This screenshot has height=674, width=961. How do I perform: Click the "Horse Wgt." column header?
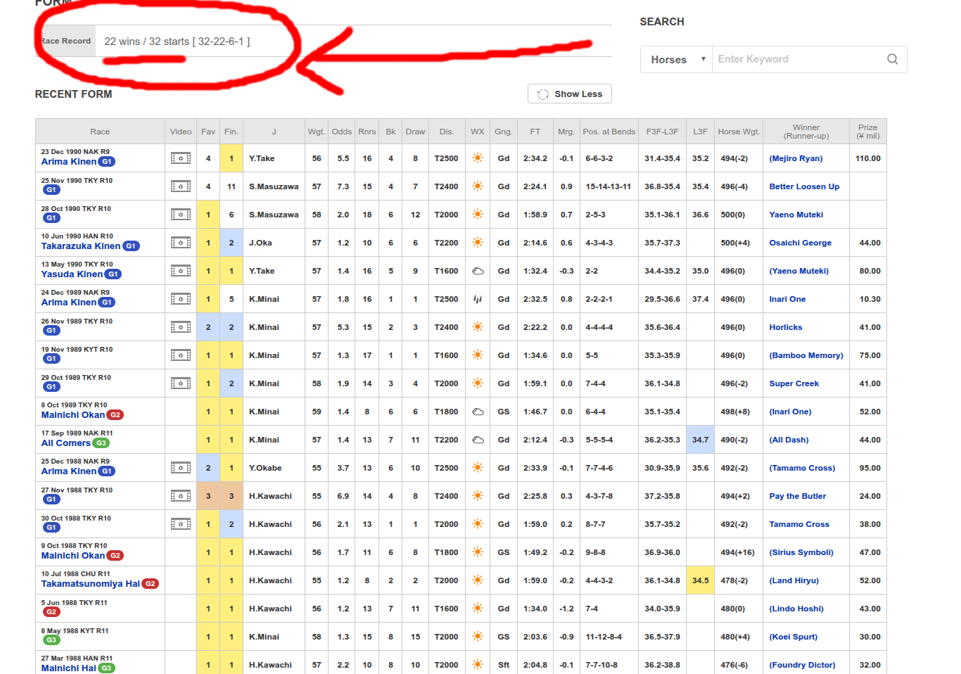coord(739,132)
